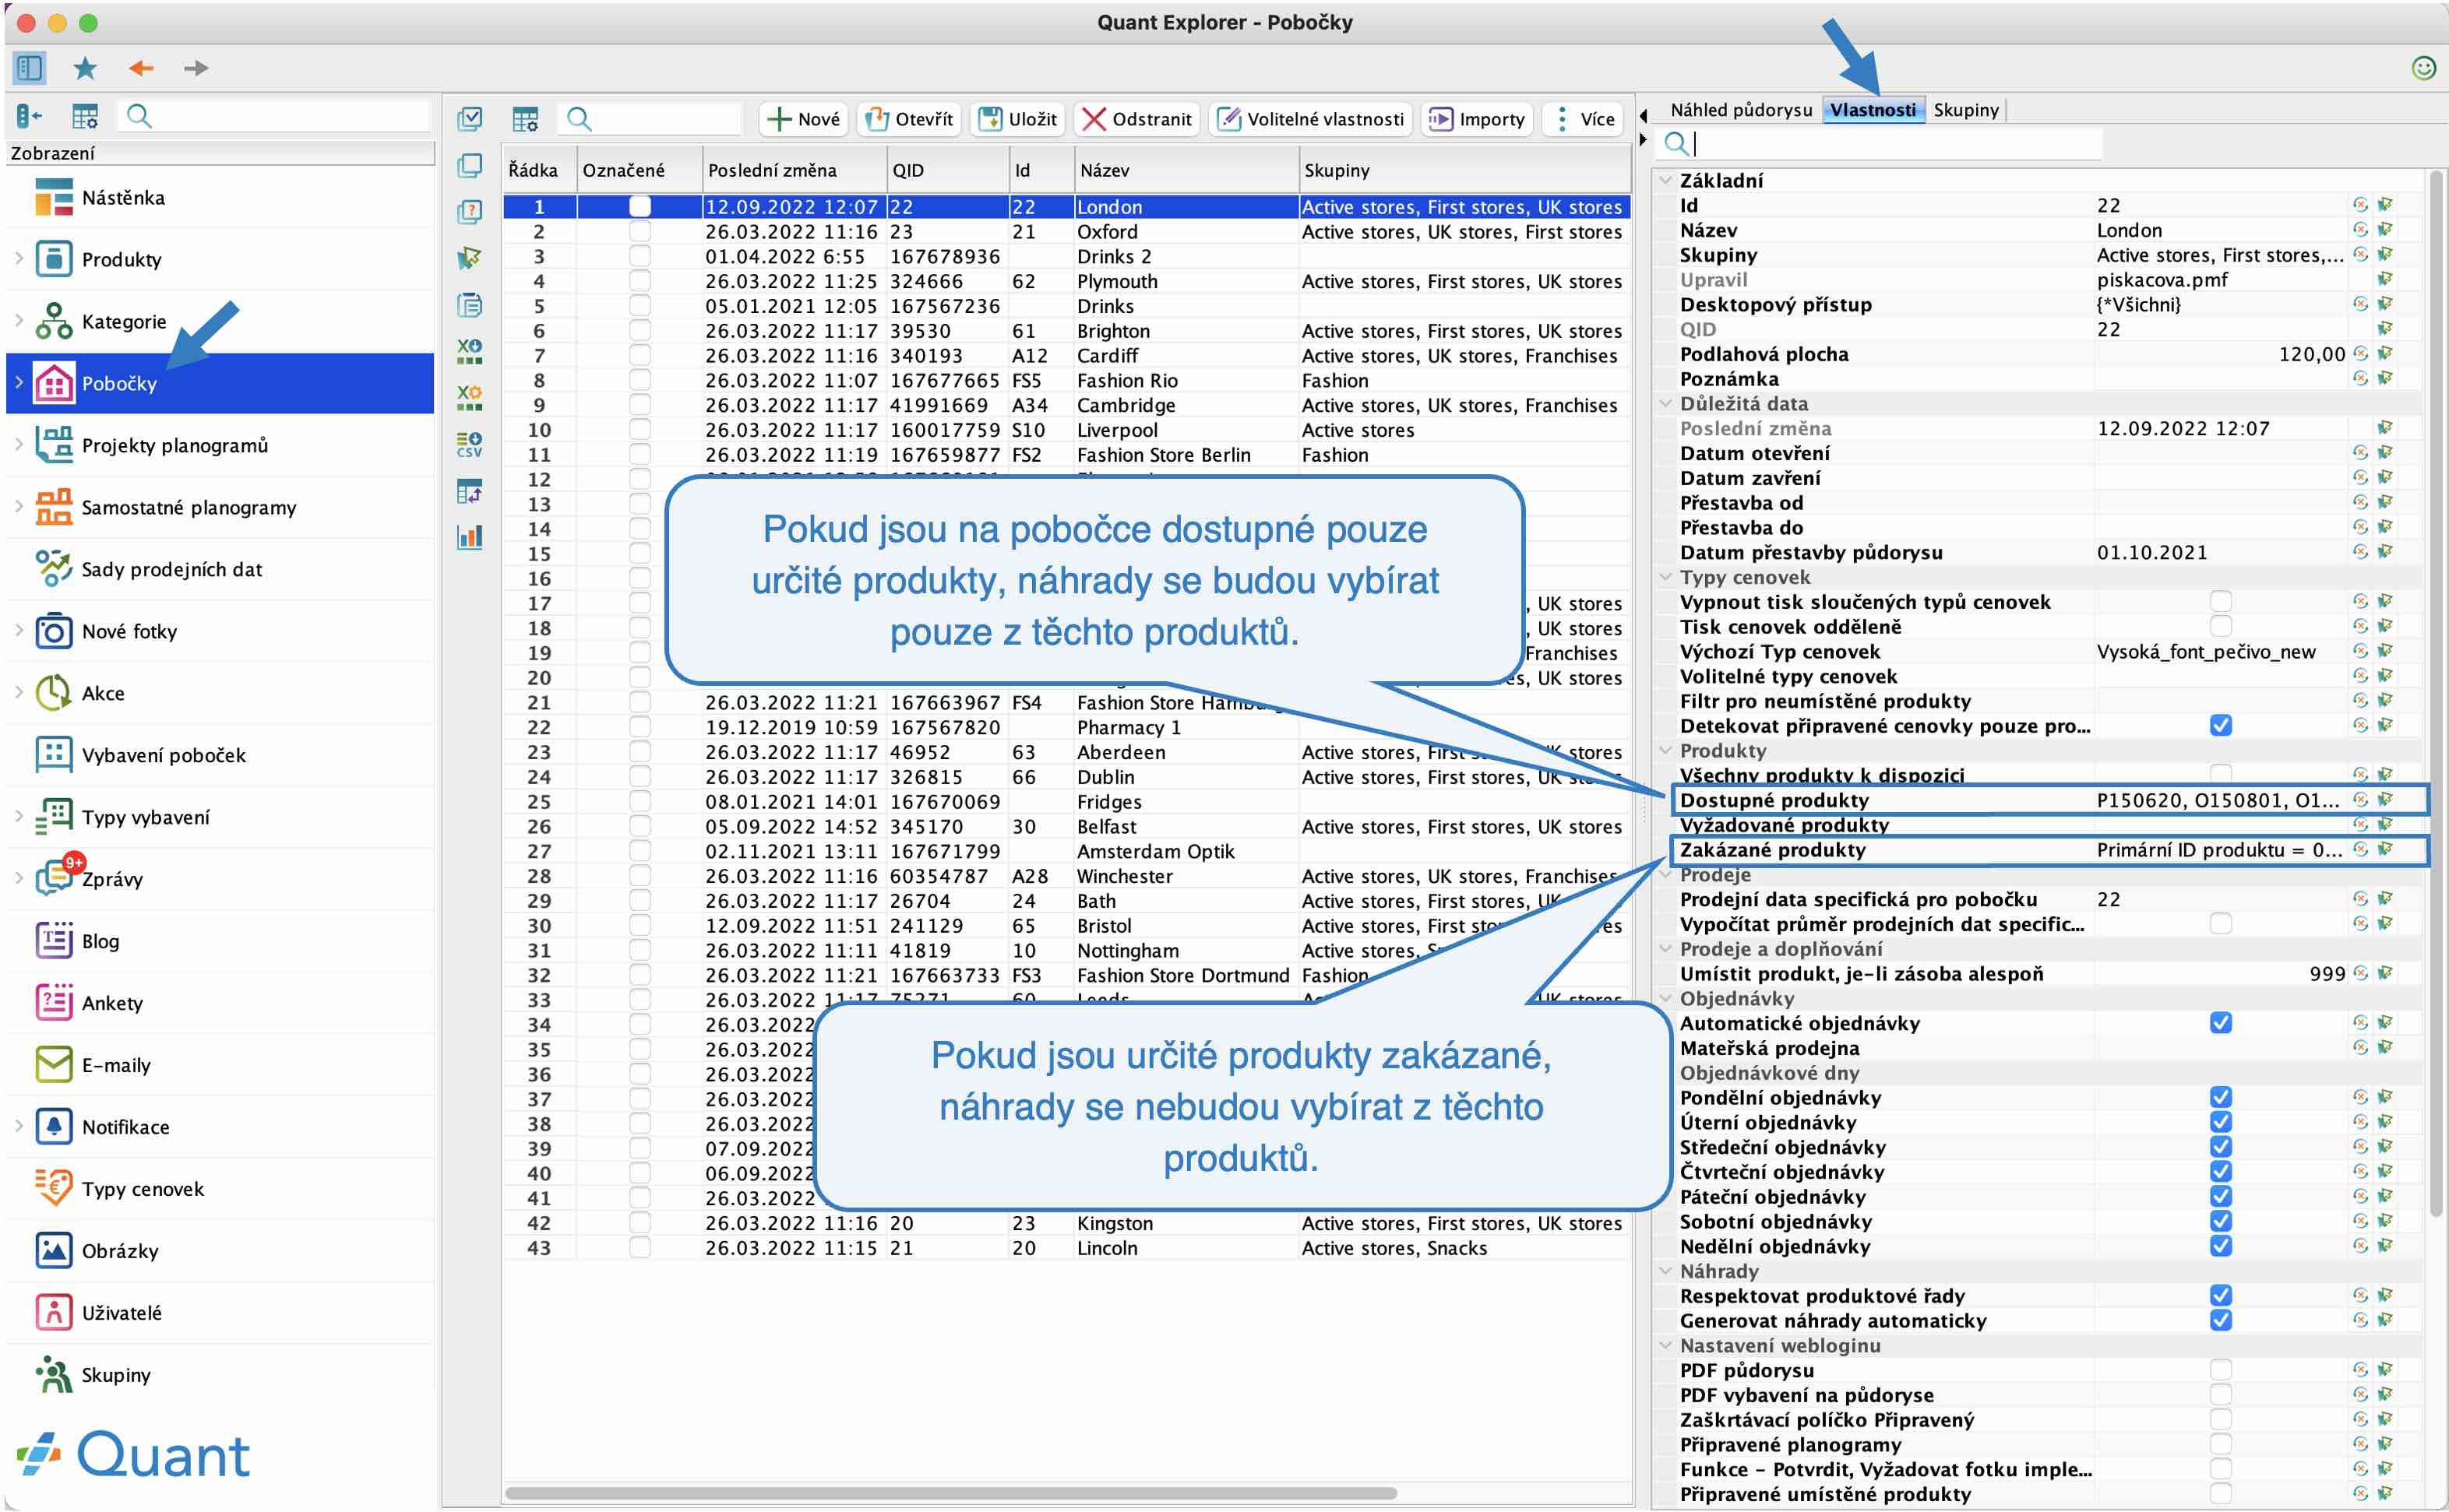2449x1512 pixels.
Task: Click the table horizontal scrollbar
Action: (x=950, y=1493)
